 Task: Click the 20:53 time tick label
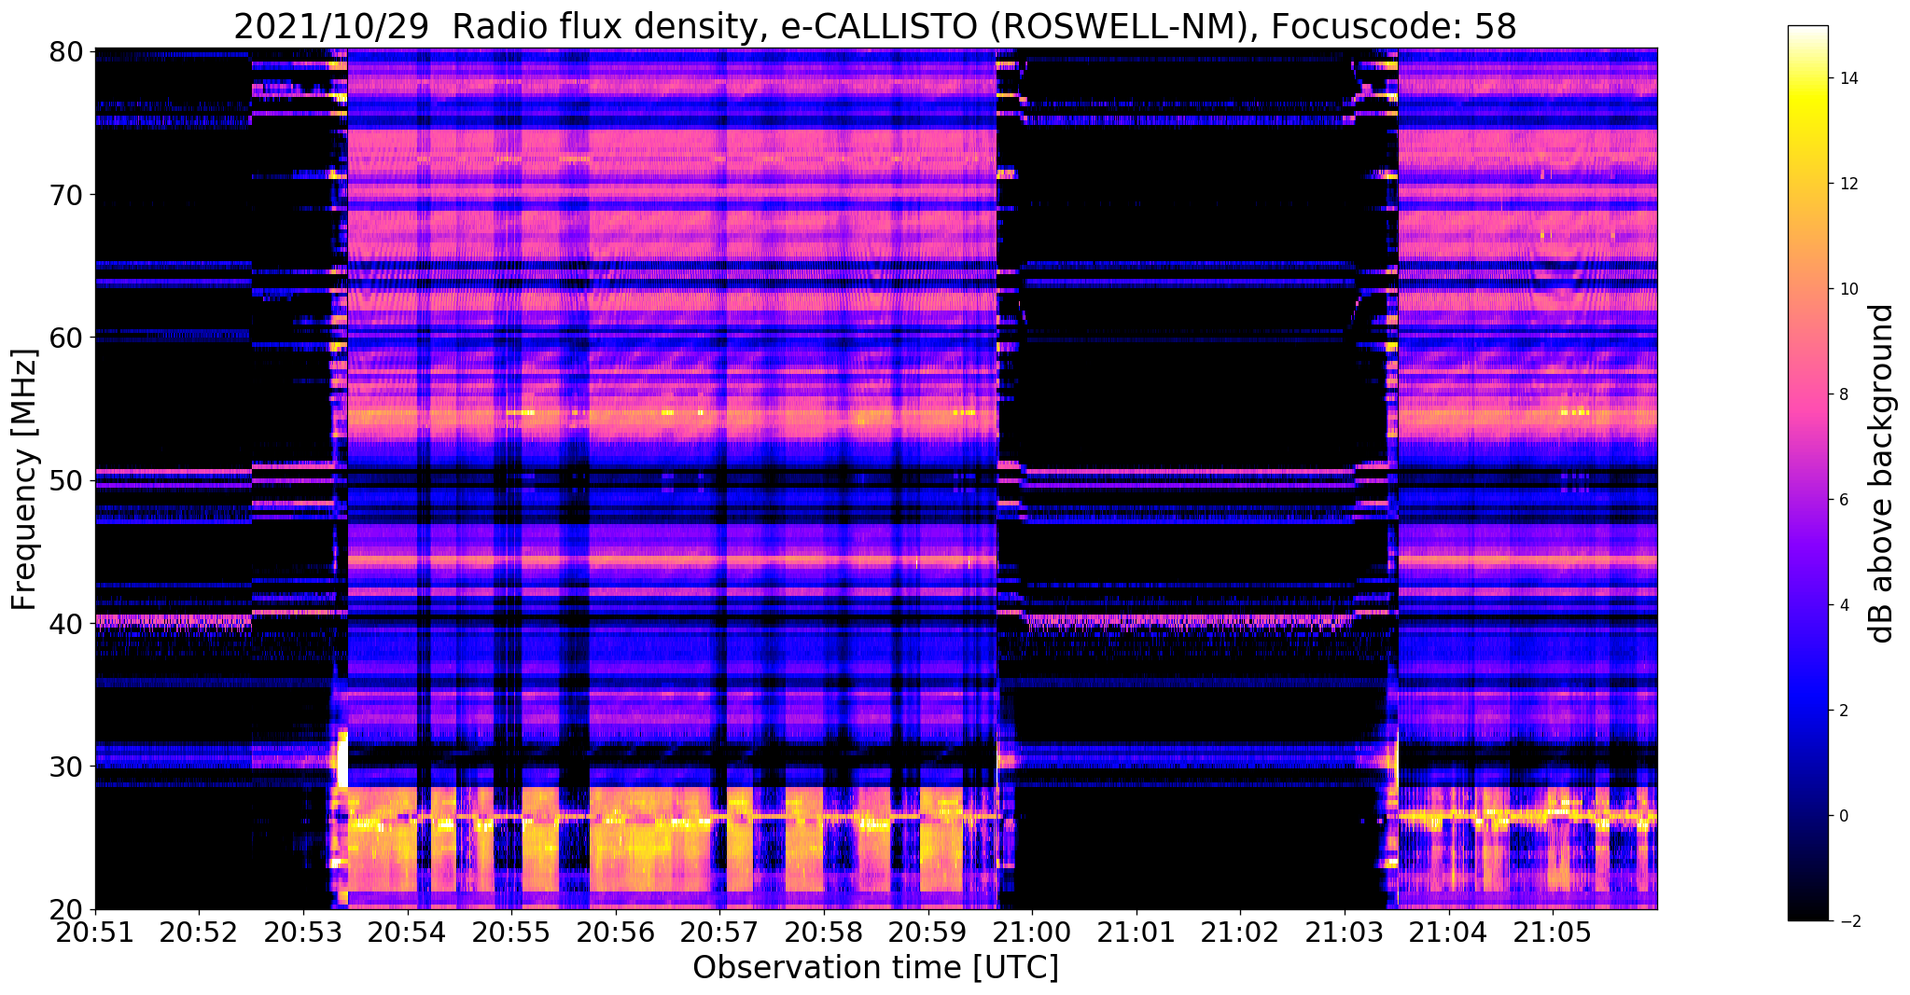point(302,932)
